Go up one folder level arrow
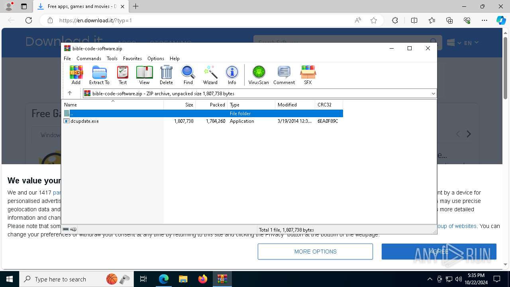Viewport: 510px width, 287px height. pyautogui.click(x=70, y=93)
